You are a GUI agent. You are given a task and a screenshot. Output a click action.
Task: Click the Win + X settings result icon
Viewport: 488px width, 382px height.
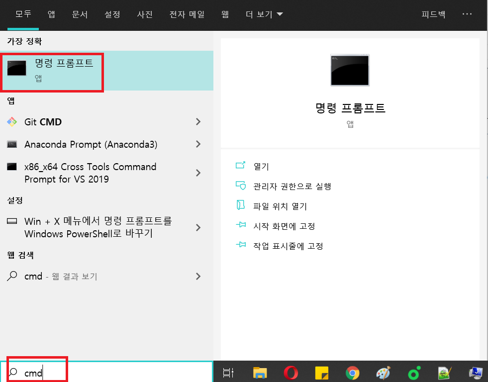tap(12, 221)
